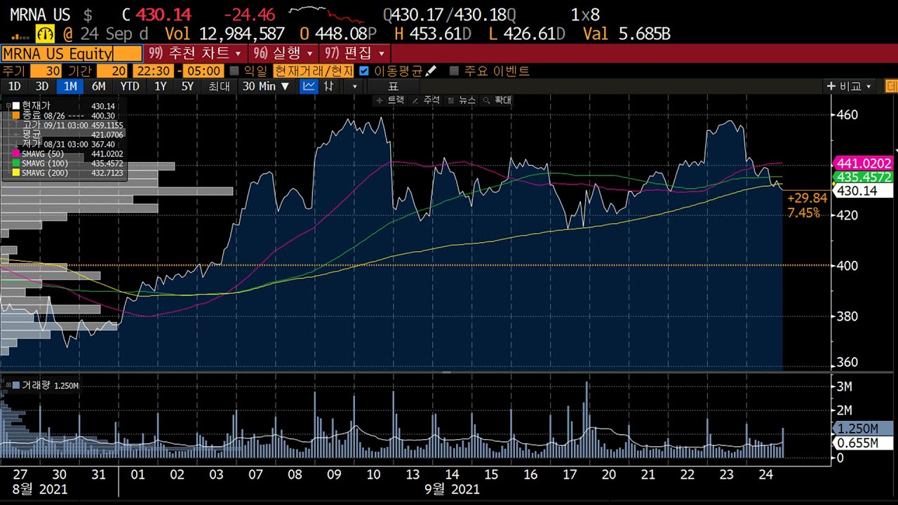Collapse the 거래량 volume legend expander
The image size is (898, 505).
pyautogui.click(x=8, y=385)
